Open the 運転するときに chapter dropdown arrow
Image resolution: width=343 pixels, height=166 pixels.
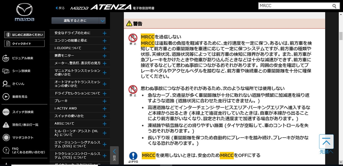[102, 21]
